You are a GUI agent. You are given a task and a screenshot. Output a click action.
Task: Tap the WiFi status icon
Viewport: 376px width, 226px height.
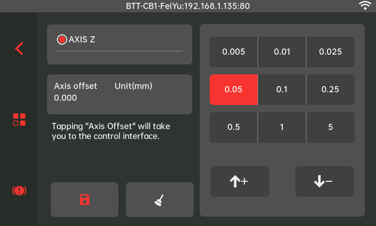tap(365, 6)
